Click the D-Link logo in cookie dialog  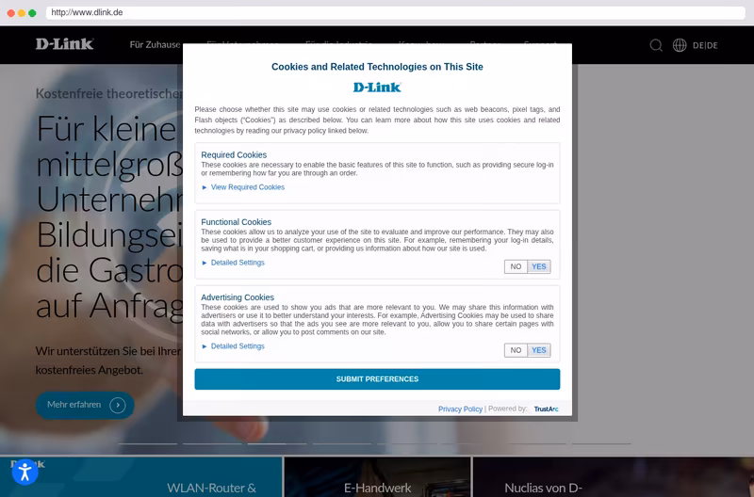coord(377,88)
